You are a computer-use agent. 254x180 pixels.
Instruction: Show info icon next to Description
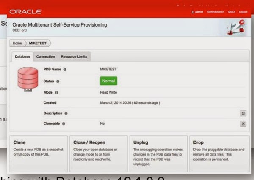66,113
